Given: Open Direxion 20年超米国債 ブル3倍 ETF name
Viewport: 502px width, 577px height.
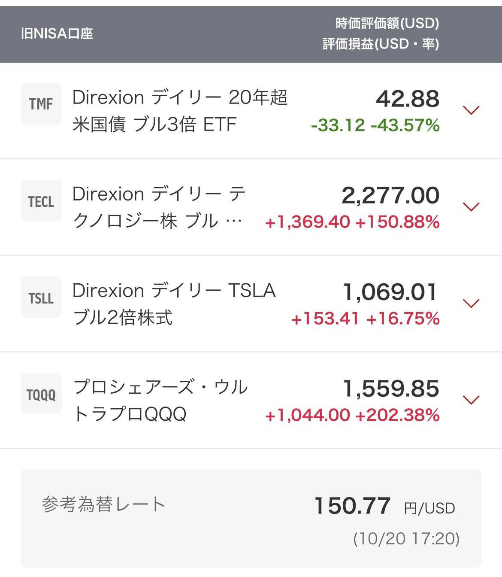Looking at the screenshot, I should tap(179, 111).
